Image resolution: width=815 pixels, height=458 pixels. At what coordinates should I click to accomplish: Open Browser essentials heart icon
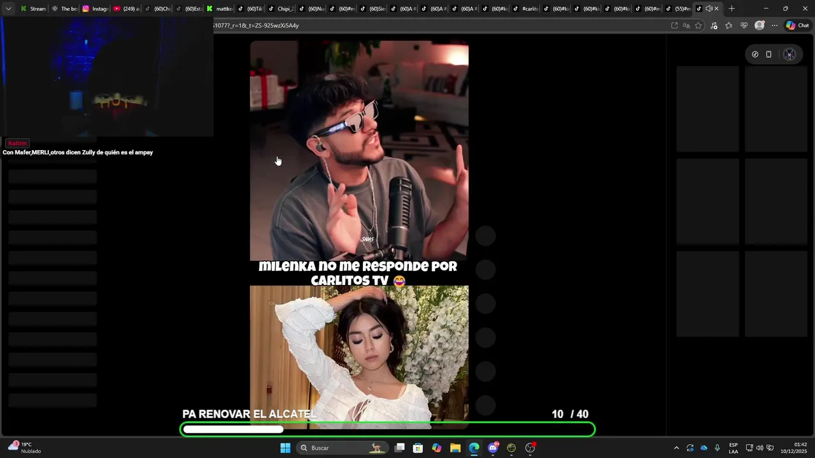pos(744,25)
